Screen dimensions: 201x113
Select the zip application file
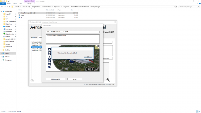(48, 17)
